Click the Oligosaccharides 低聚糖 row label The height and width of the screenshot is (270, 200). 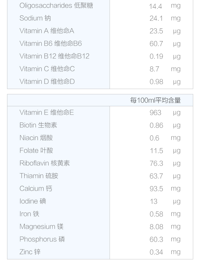click(56, 6)
